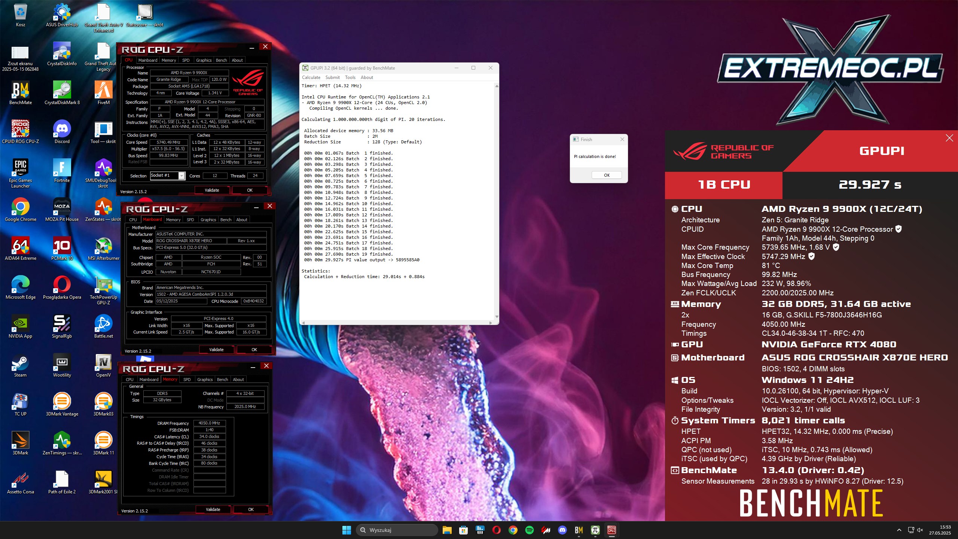
Task: Switch to Mainboard tab in top CPU-Z window
Action: click(148, 60)
